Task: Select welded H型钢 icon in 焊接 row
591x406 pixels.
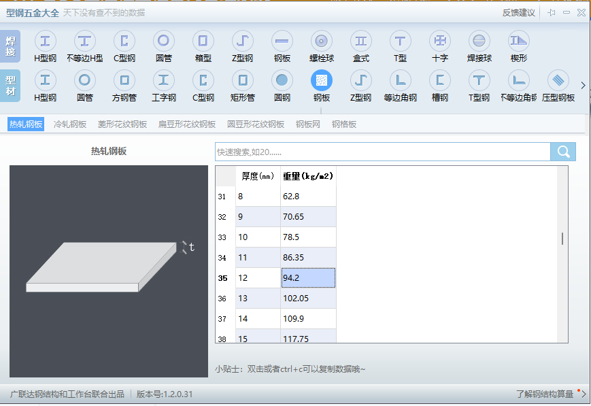Action: point(46,41)
